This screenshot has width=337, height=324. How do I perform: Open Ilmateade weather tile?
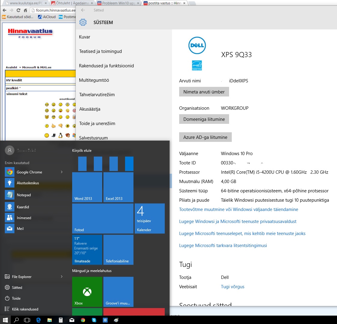(87, 250)
